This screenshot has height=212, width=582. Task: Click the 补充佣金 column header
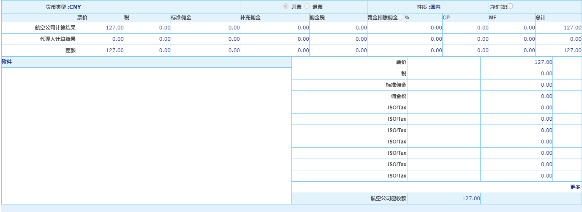click(x=250, y=18)
